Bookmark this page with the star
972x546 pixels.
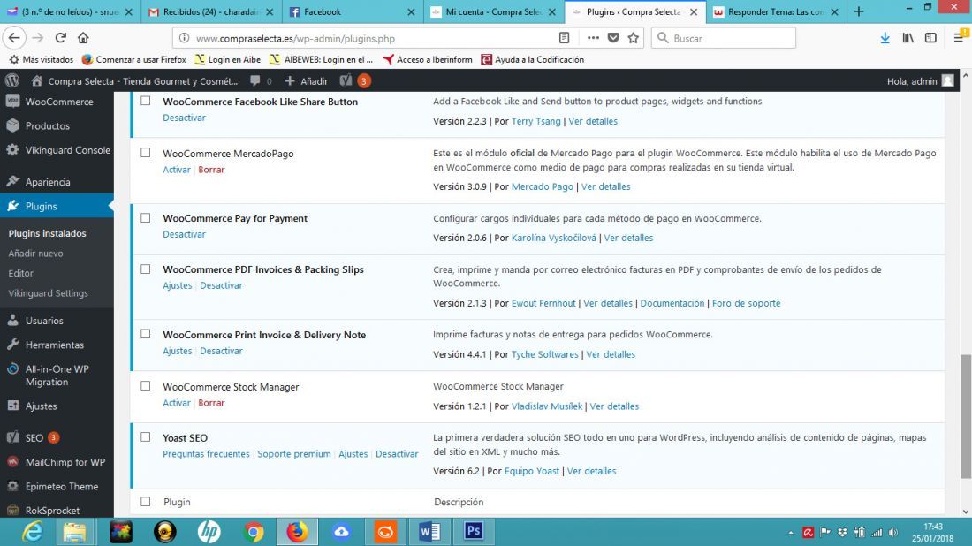coord(633,38)
